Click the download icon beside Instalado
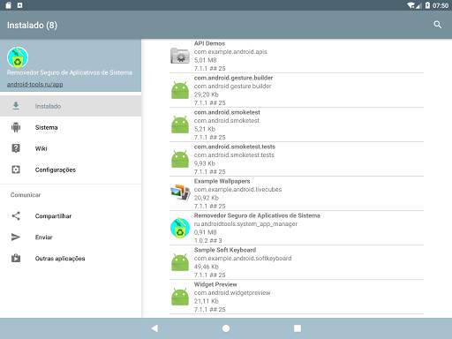 [16, 106]
